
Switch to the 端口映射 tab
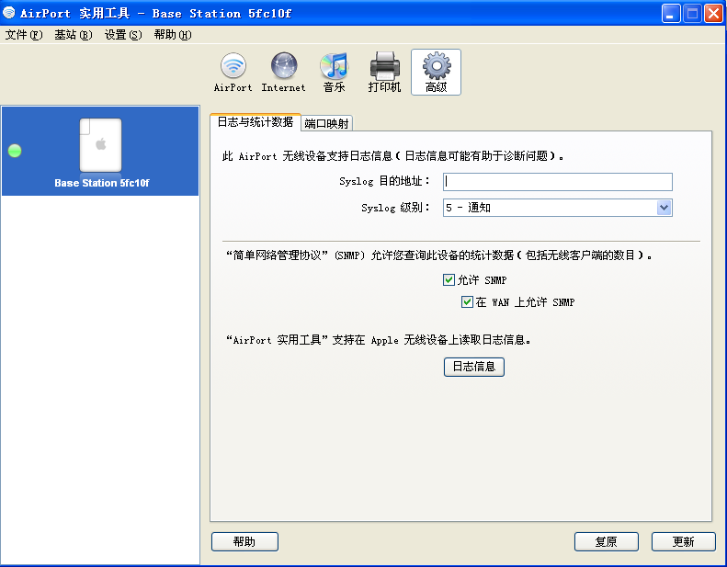click(x=326, y=123)
